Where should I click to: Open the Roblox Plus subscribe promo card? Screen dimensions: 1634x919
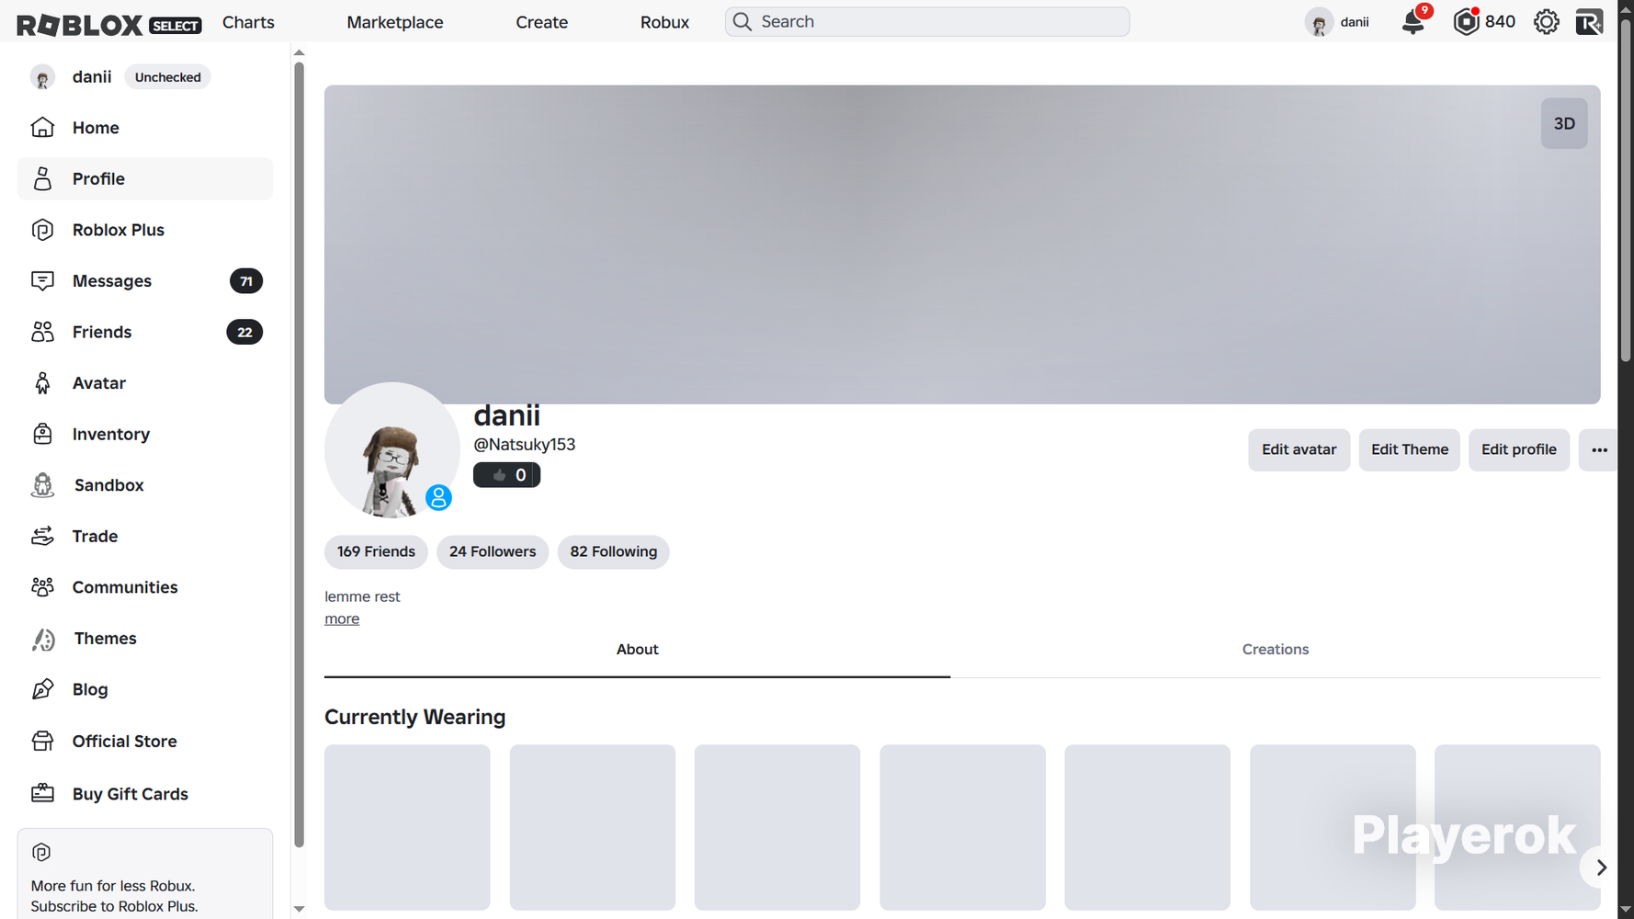(x=145, y=874)
